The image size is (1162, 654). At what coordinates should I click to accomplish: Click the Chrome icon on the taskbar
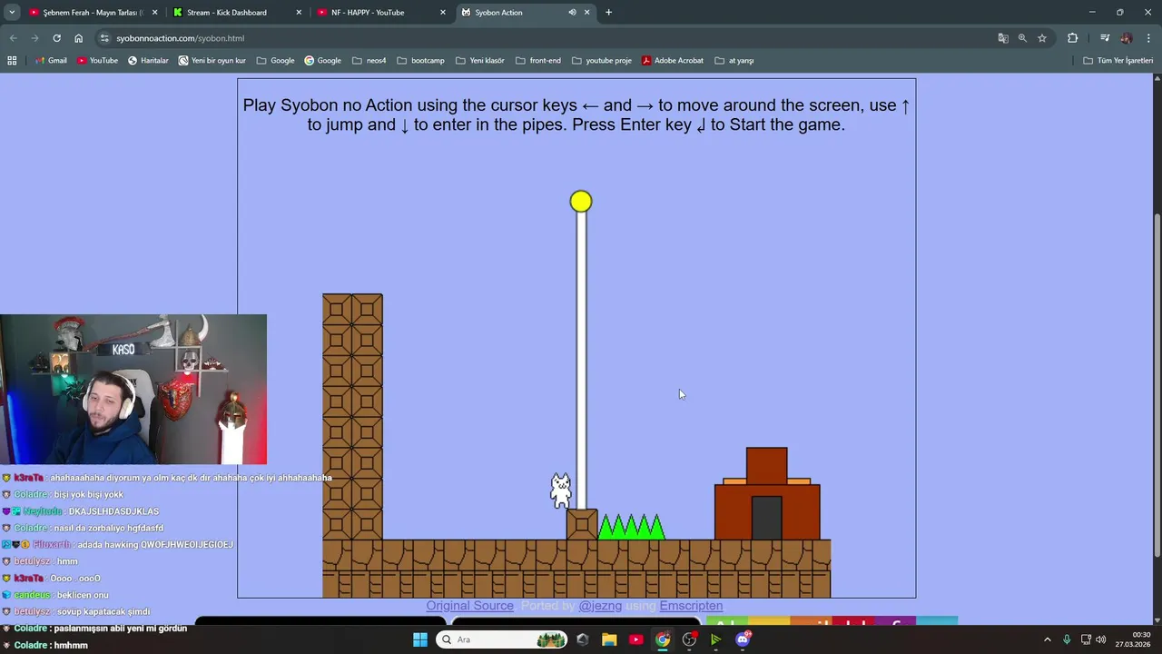pyautogui.click(x=663, y=639)
